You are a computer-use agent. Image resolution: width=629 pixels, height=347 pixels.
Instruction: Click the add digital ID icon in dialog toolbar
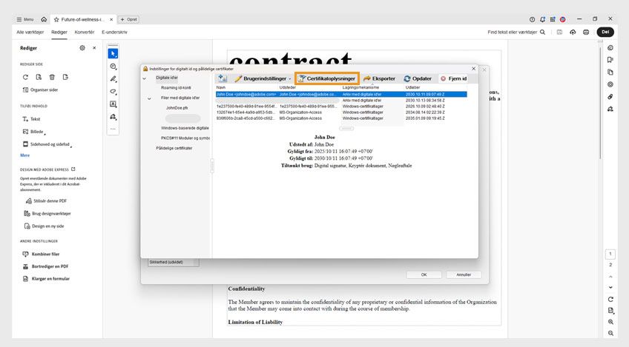[x=223, y=78]
